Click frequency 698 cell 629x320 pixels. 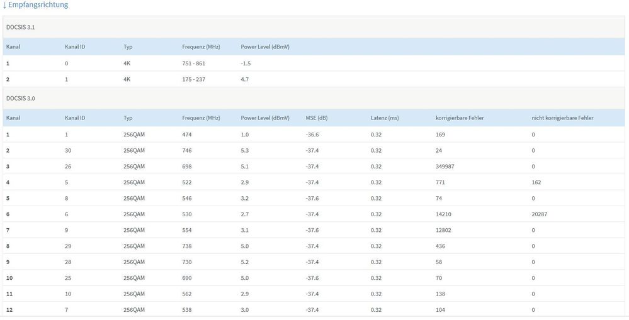[x=187, y=166]
